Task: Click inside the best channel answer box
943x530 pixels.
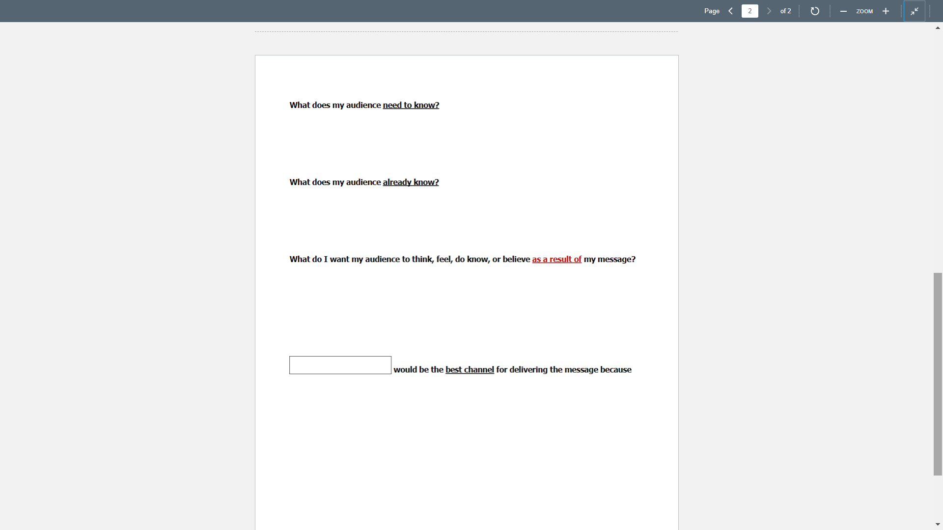Action: [x=340, y=365]
